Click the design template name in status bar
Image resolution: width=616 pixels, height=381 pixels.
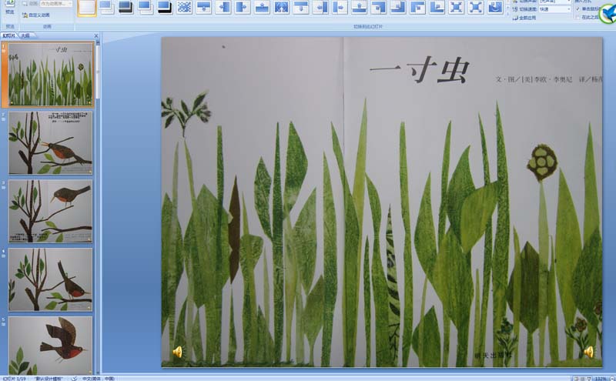point(49,379)
